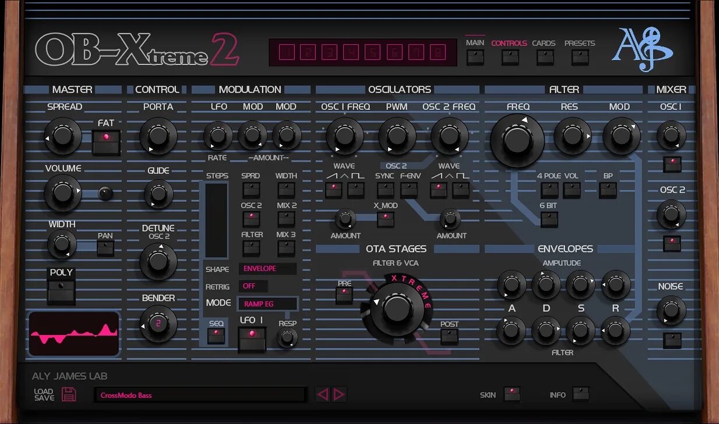Viewport: 719px width, 424px height.
Task: Click the oscilloscope waveform display
Action: [x=73, y=333]
